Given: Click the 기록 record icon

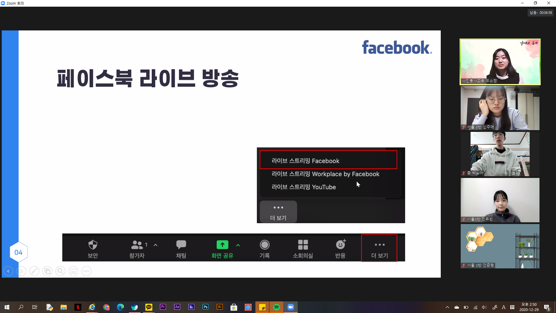Looking at the screenshot, I should [x=264, y=245].
